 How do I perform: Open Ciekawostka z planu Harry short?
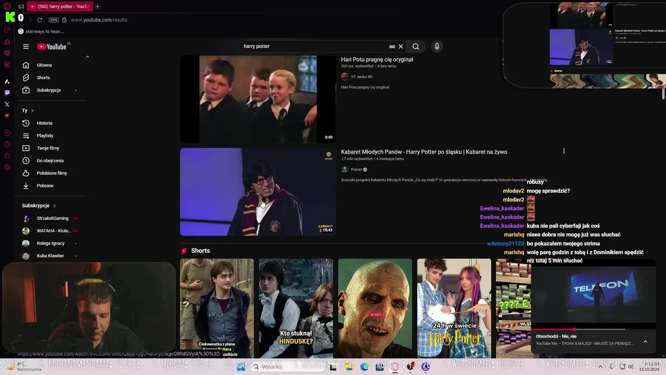(x=217, y=308)
